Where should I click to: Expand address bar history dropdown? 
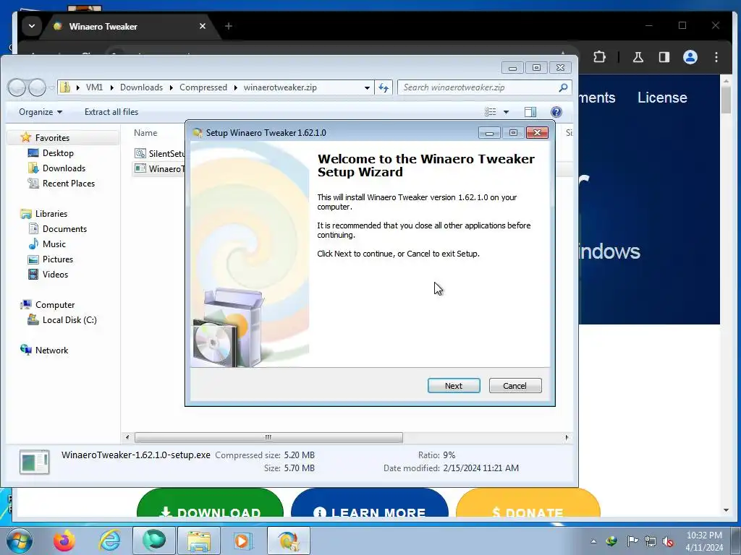[367, 87]
